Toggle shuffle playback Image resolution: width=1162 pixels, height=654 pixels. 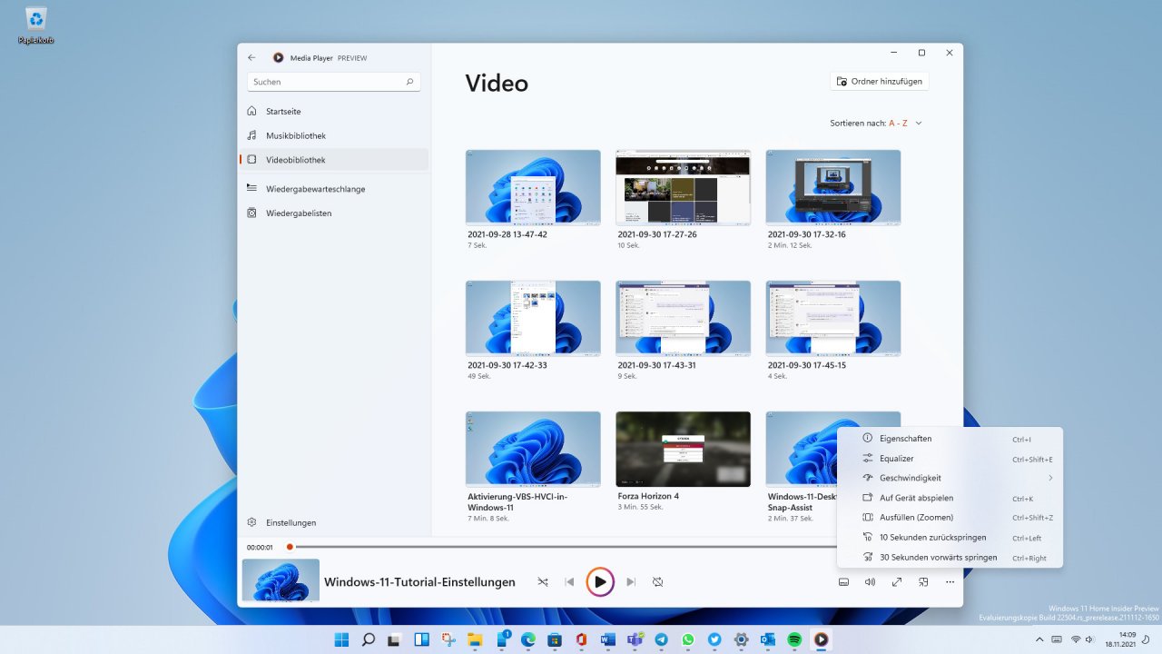[543, 582]
